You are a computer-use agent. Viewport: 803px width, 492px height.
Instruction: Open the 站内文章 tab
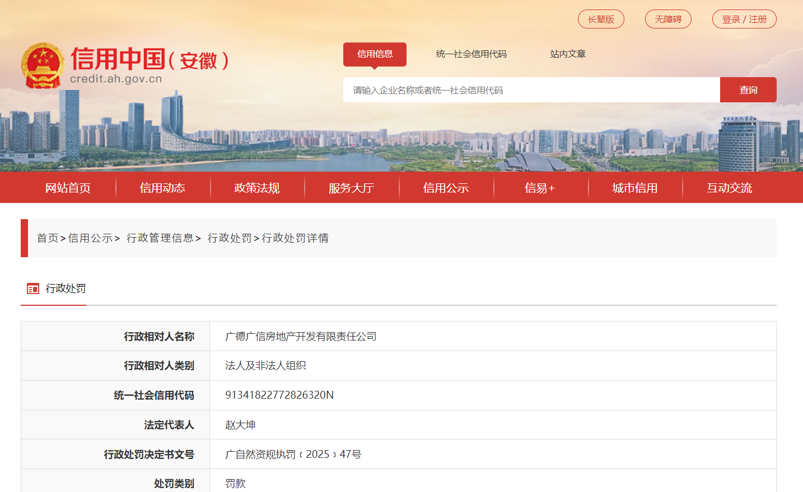pos(568,54)
